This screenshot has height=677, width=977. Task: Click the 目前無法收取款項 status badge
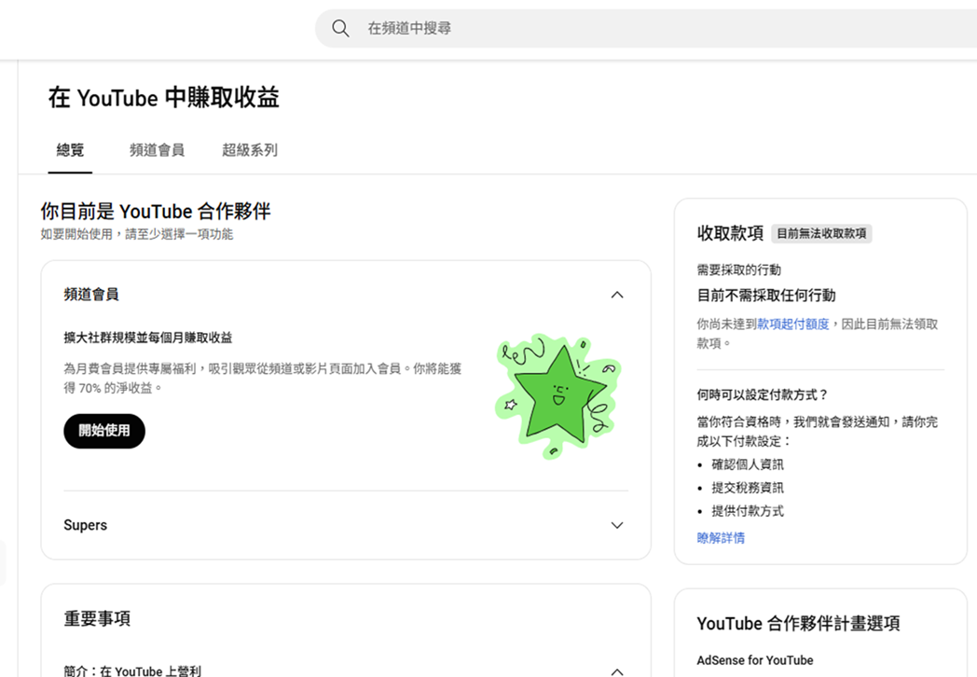coord(821,233)
